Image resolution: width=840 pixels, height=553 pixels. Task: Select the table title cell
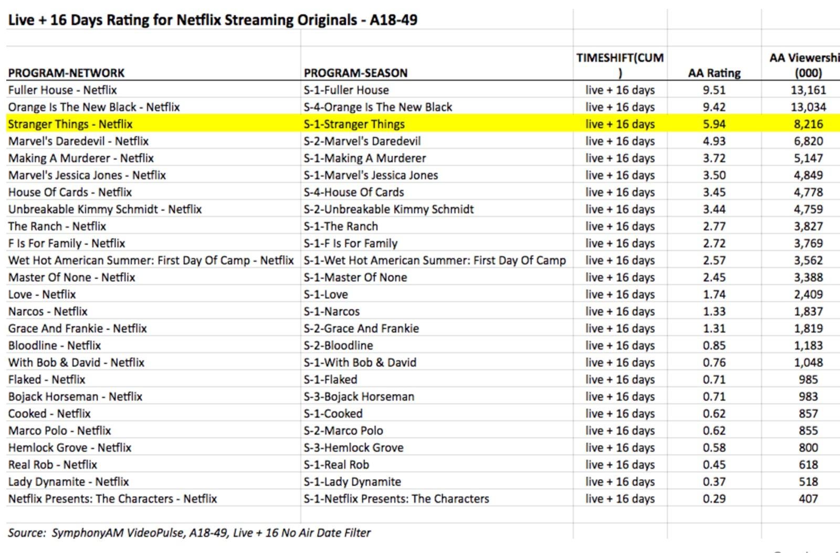coord(213,20)
